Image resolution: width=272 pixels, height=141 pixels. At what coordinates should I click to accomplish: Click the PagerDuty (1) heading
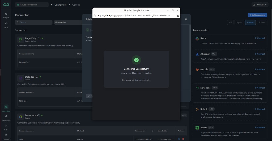(x=33, y=38)
